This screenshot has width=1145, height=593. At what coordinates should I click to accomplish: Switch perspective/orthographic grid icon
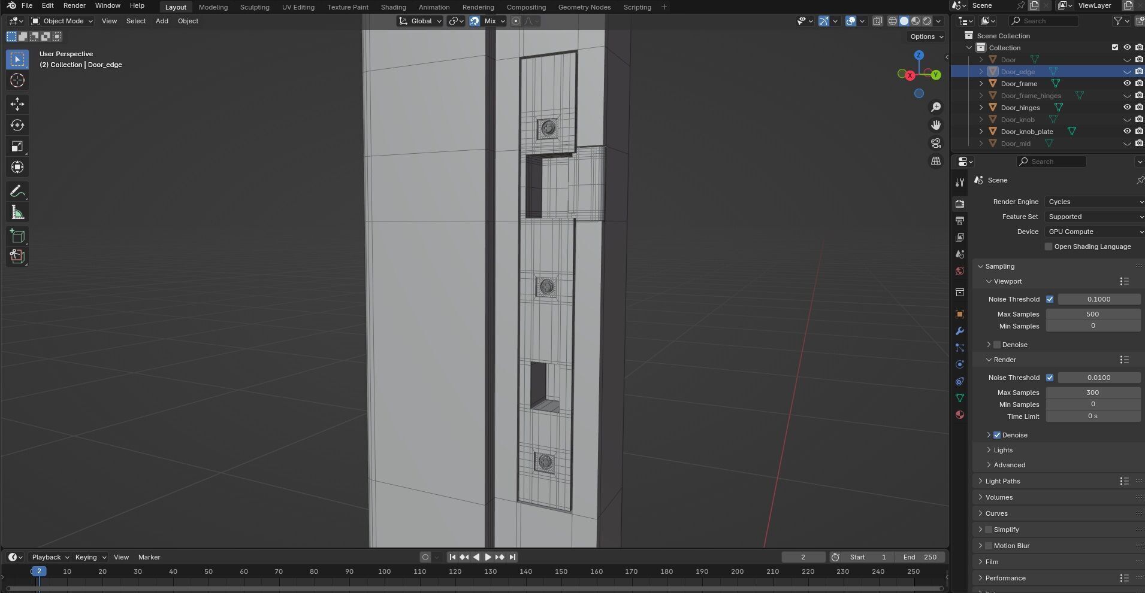coord(935,161)
